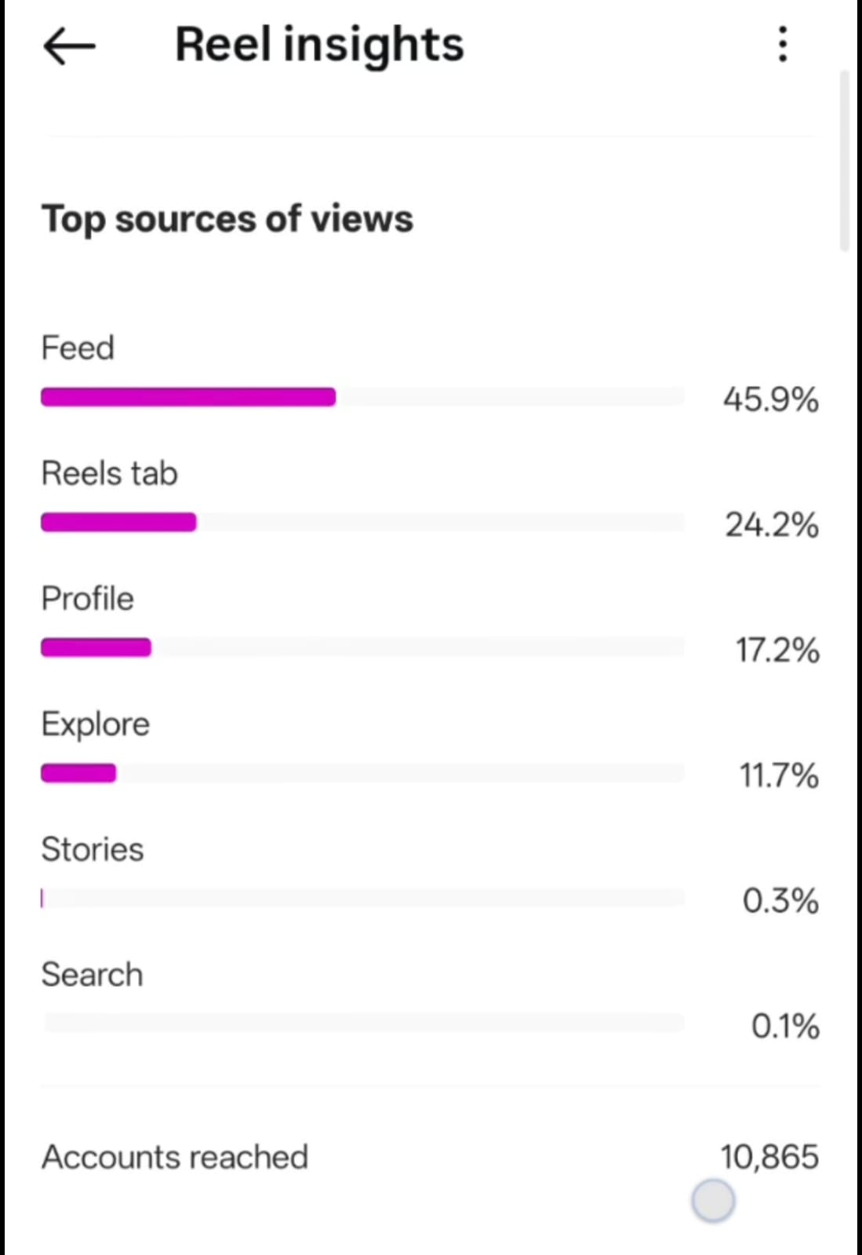Click the 45.9% Feed percentage
862x1255 pixels.
pyautogui.click(x=770, y=399)
